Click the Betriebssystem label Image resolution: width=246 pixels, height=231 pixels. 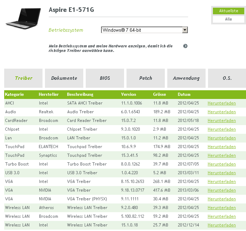click(x=66, y=30)
